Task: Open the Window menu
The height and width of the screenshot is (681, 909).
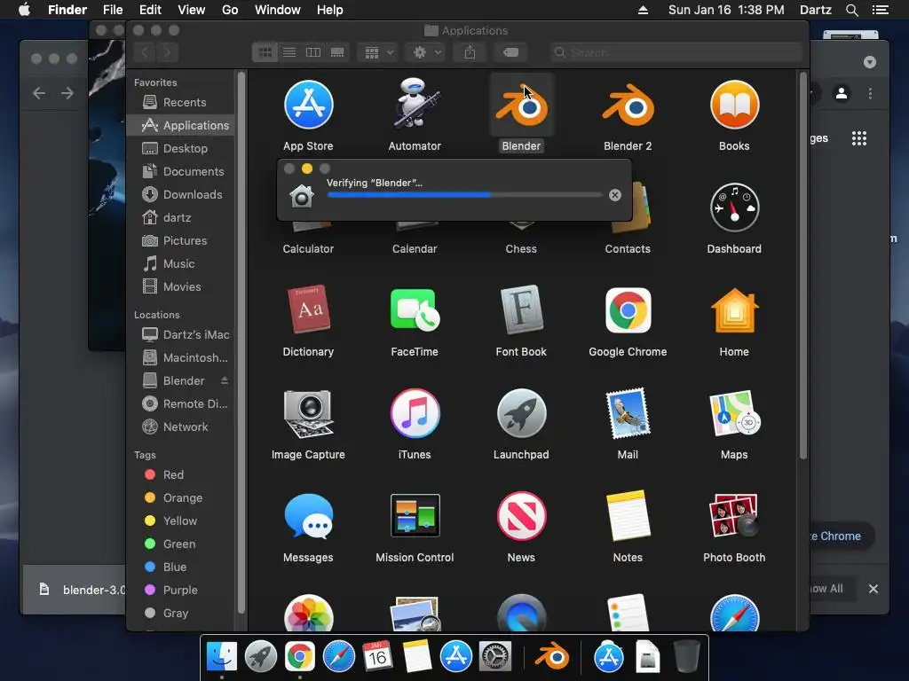Action: point(278,10)
